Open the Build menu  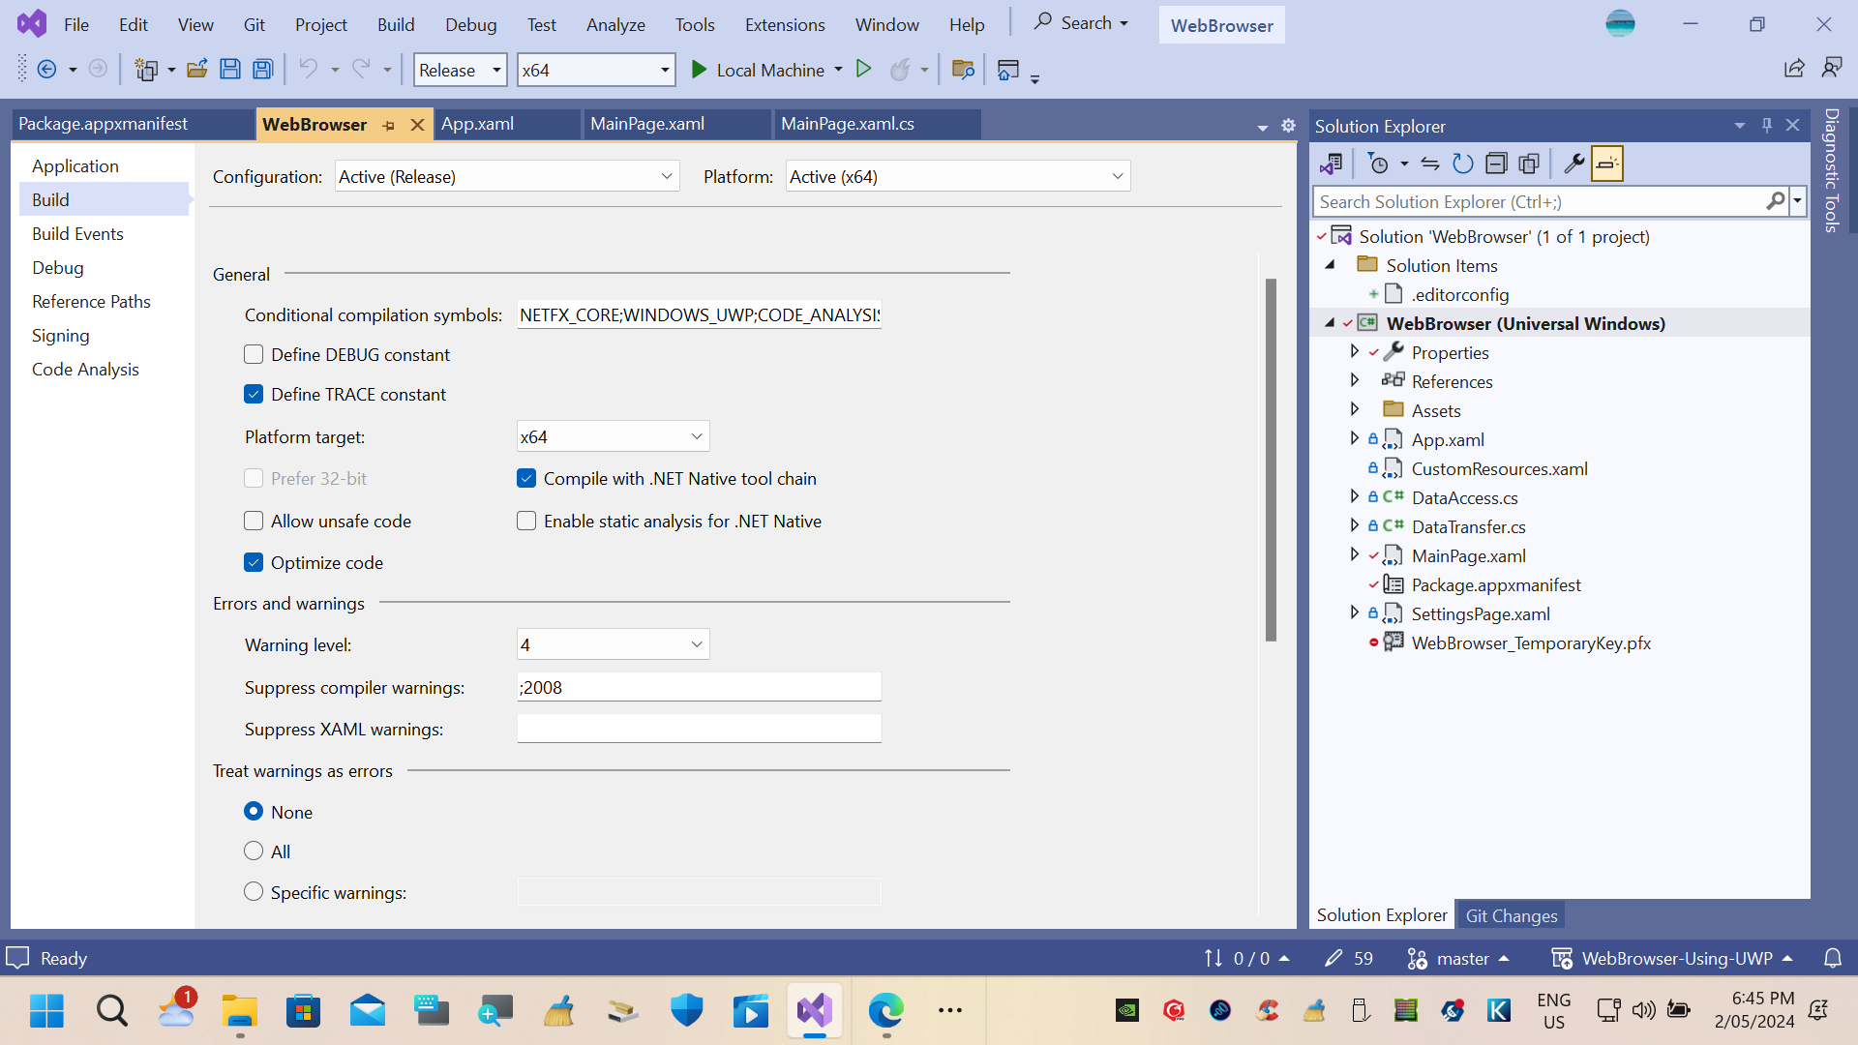tap(396, 24)
